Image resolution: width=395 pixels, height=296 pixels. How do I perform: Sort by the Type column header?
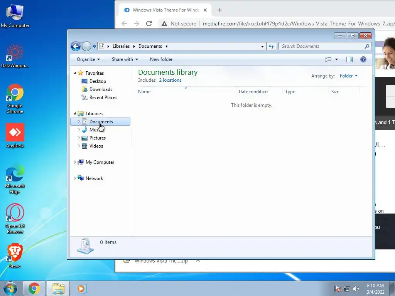306,92
